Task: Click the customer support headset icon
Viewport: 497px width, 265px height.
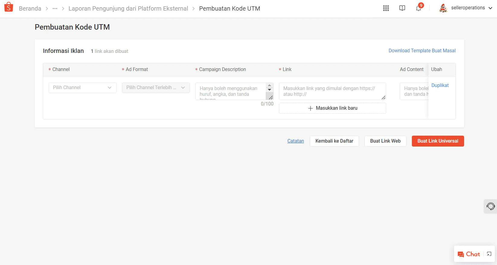Action: tap(491, 206)
